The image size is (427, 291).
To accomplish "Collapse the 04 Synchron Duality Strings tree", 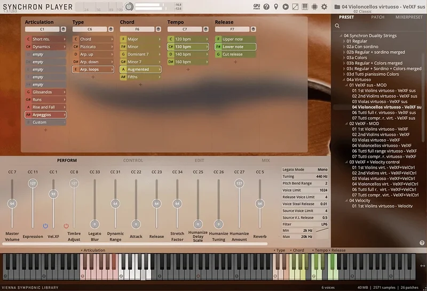I will pos(341,36).
